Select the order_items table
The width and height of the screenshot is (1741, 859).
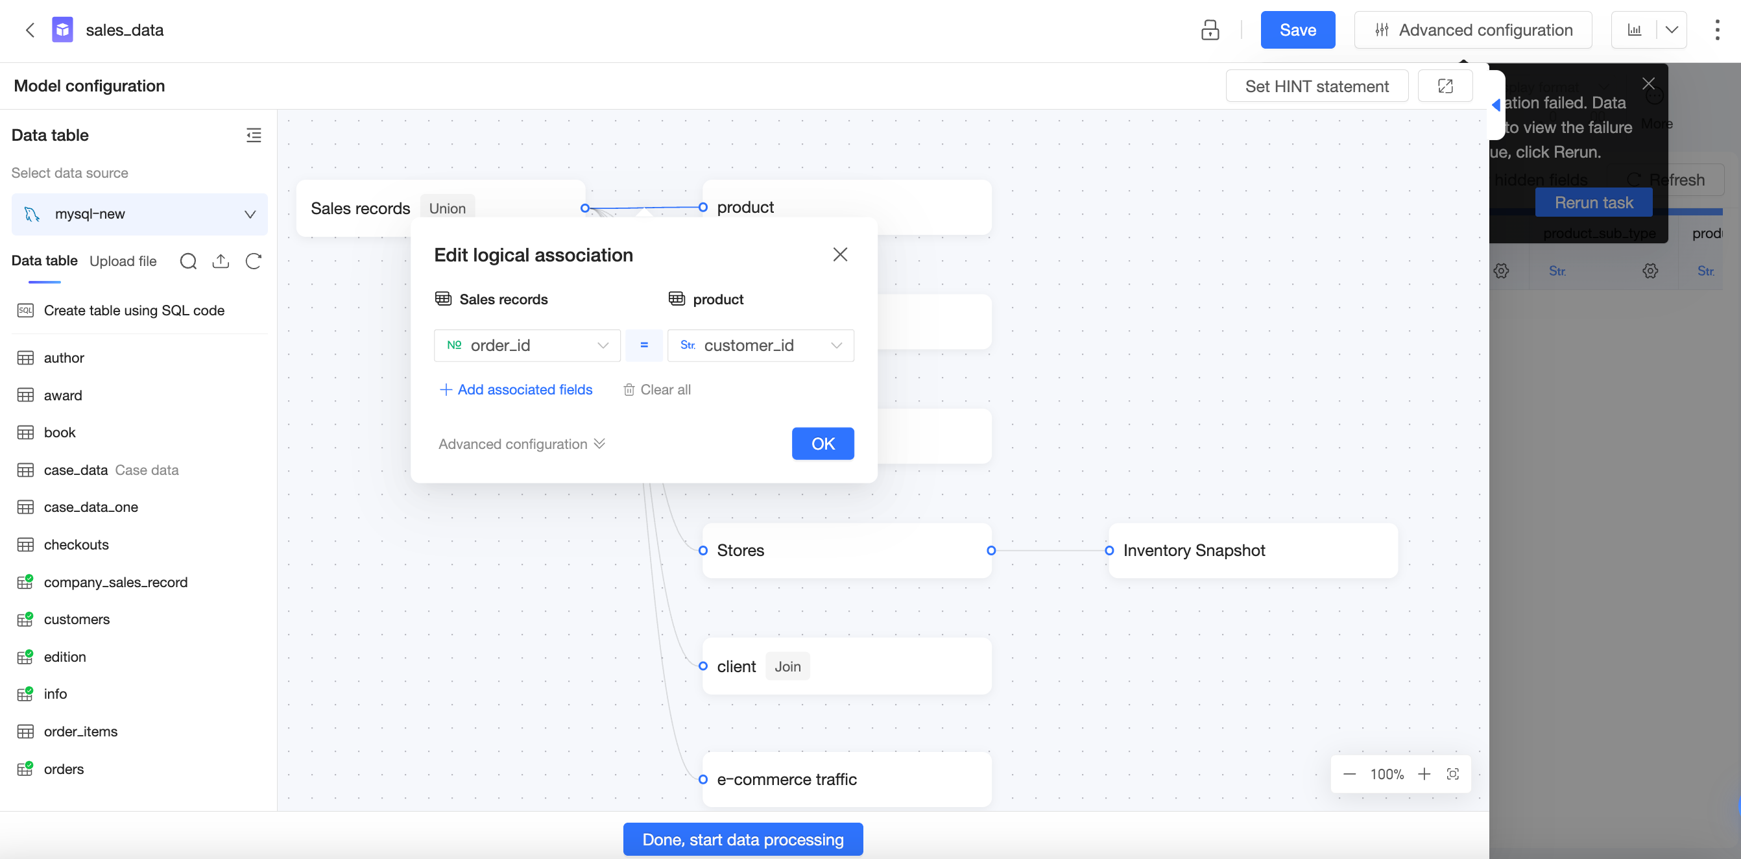pos(139,731)
